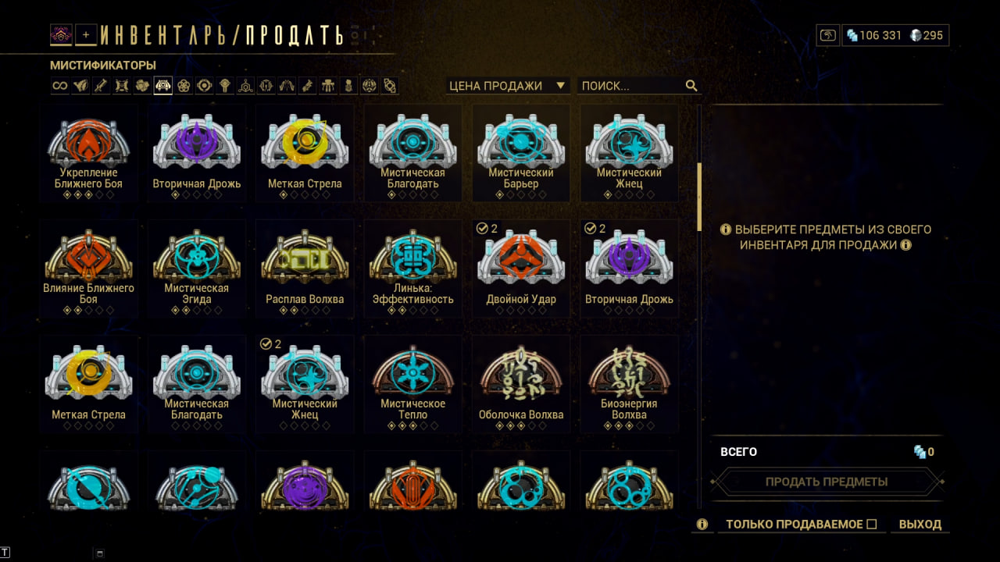The image size is (1000, 562).
Task: Click the Выход button
Action: pos(920,525)
